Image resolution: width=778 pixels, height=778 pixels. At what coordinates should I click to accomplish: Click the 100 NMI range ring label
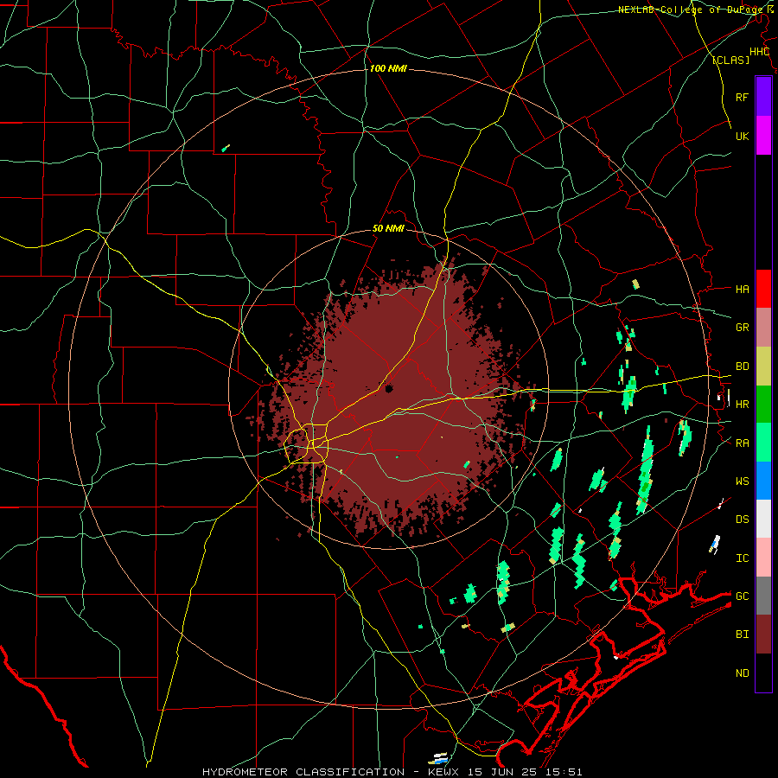pos(388,68)
